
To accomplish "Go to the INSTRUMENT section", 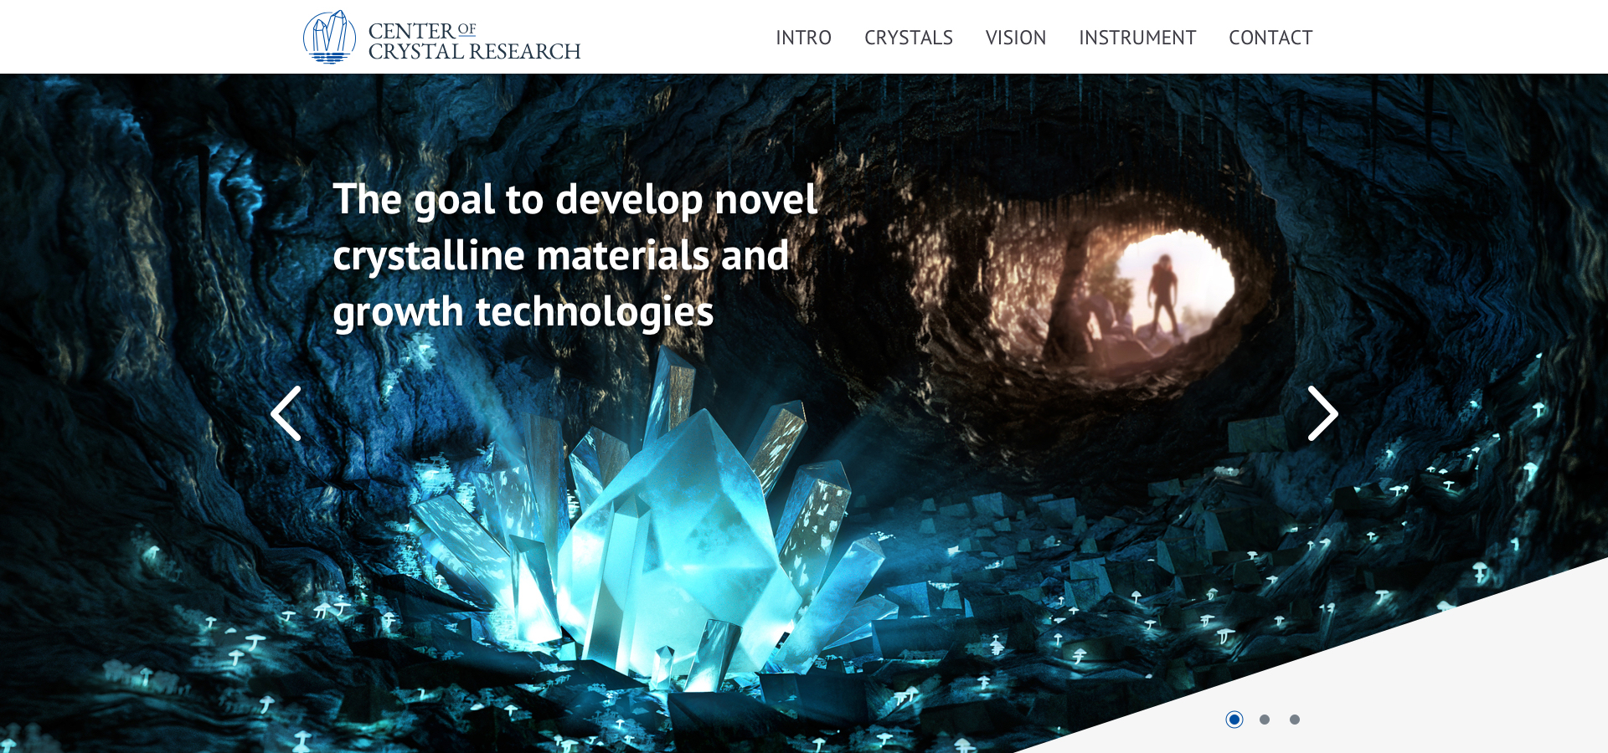I will coord(1136,38).
